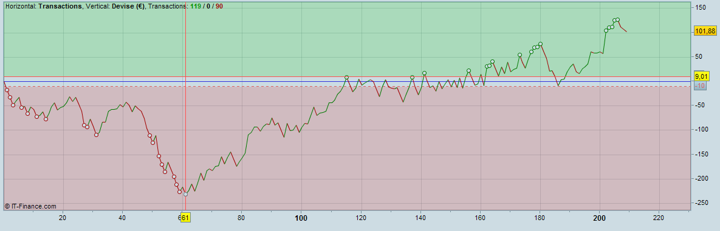Click the gray circle at the curve's lowest point
Image resolution: width=720 pixels, height=231 pixels.
coord(185,195)
